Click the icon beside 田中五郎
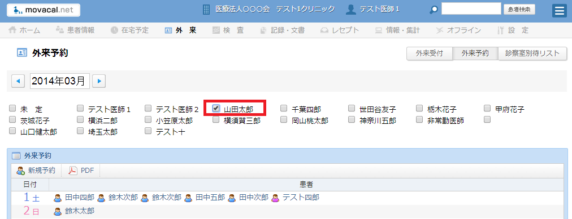Screen dimensions: 572x219 [x=188, y=198]
